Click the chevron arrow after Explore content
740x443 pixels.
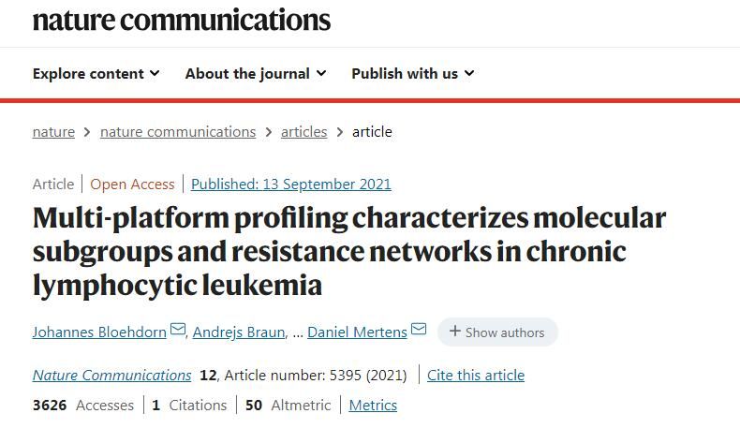[155, 73]
